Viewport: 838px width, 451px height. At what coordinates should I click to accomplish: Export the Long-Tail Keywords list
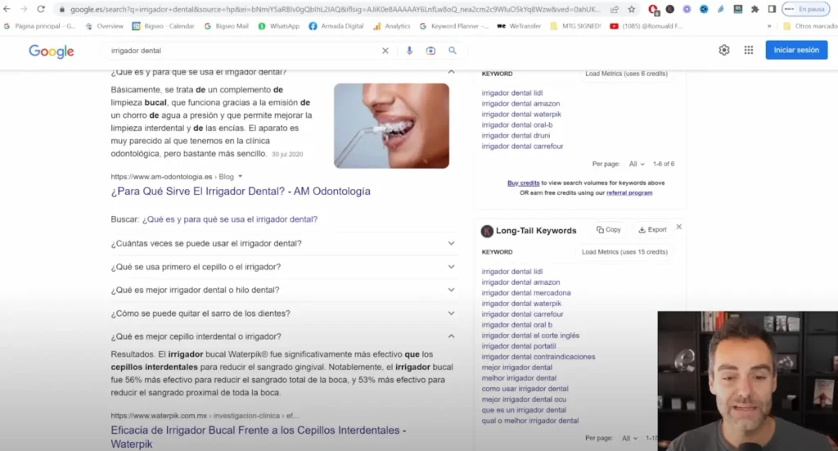tap(652, 230)
